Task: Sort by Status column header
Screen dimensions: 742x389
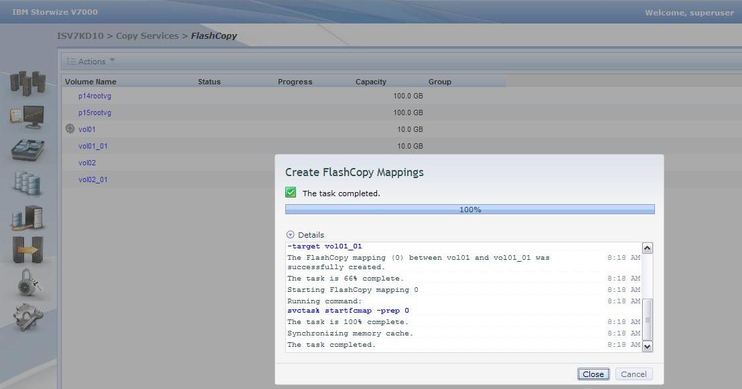Action: click(209, 82)
